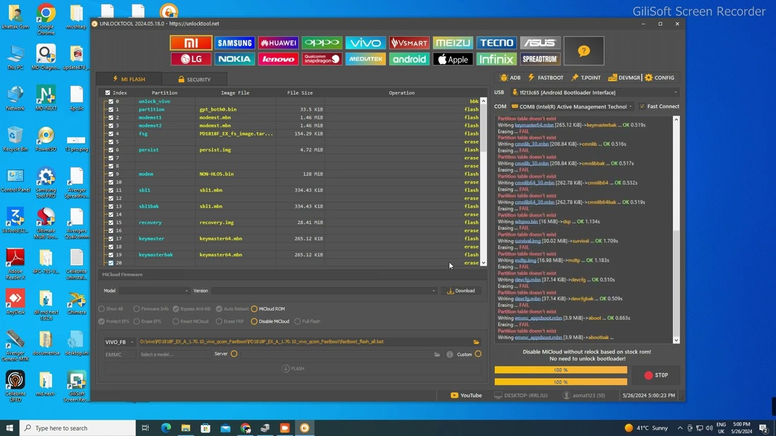The height and width of the screenshot is (436, 776).
Task: Click the Download firmware button
Action: coord(461,291)
